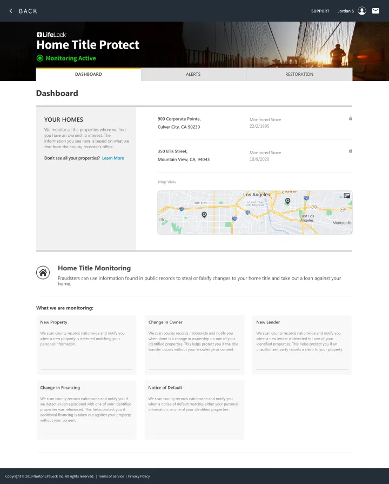Go back using the BACK label
389x484 pixels.
28,11
